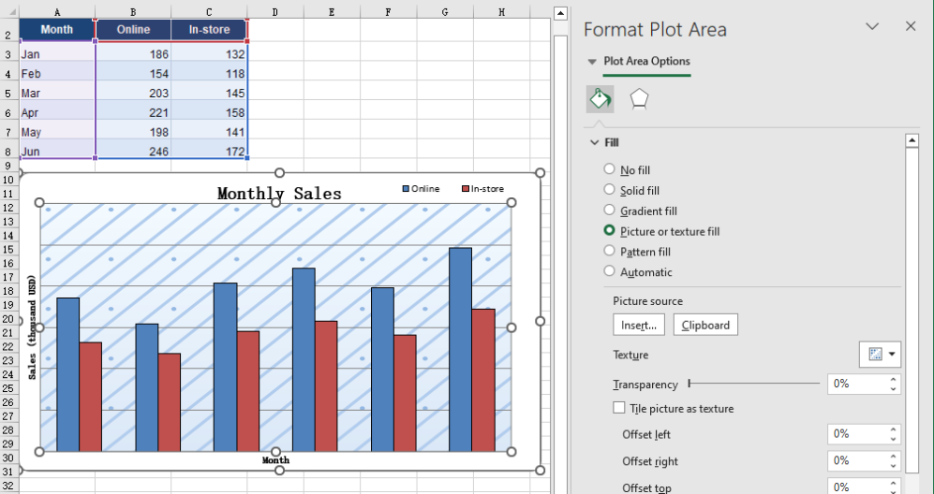The height and width of the screenshot is (494, 934).
Task: Open the Effects pentagon tab icon
Action: click(x=639, y=99)
